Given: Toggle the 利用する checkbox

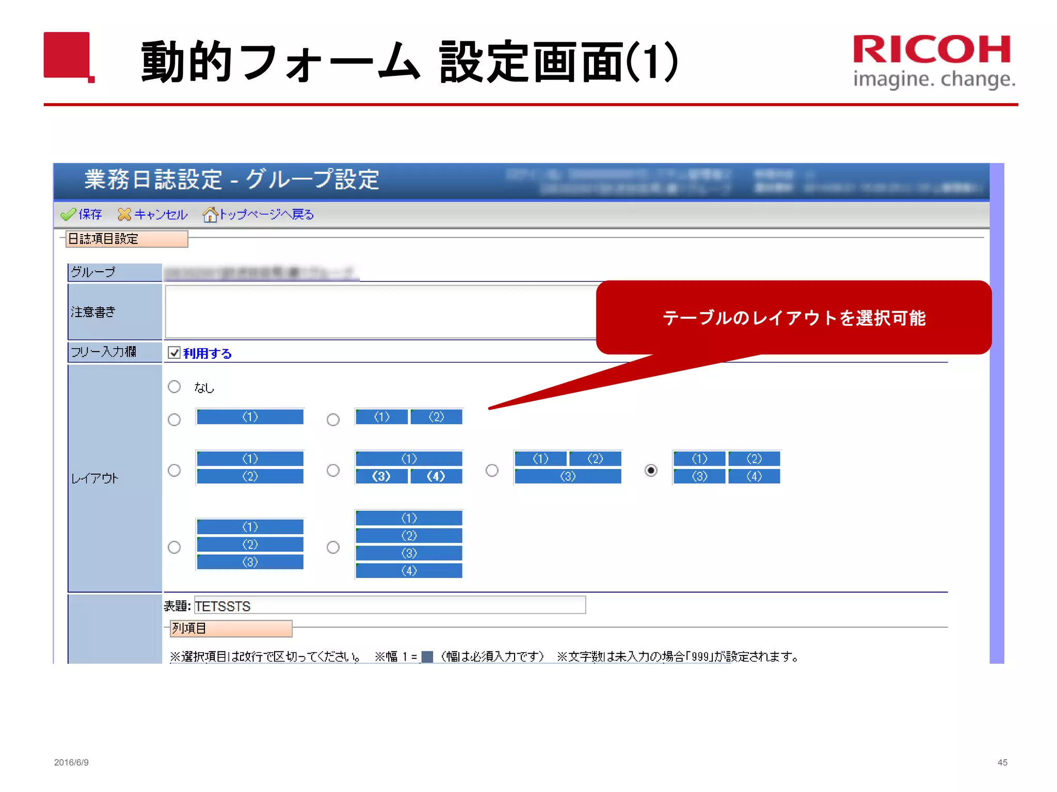Looking at the screenshot, I should pyautogui.click(x=174, y=353).
